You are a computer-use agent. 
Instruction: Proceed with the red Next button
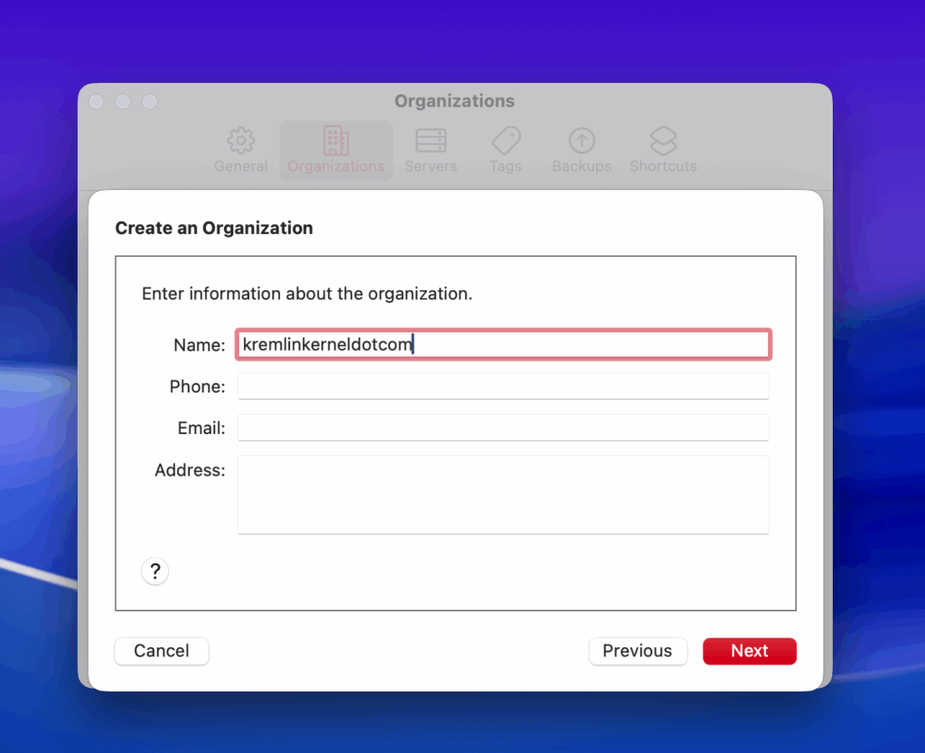[750, 651]
